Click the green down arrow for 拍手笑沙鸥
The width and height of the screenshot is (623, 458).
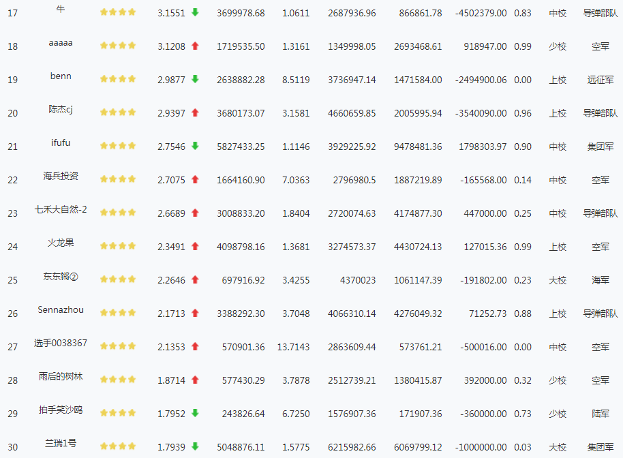195,413
